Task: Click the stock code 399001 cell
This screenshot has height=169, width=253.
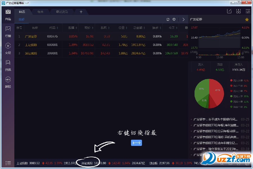Action: pyautogui.click(x=52, y=53)
